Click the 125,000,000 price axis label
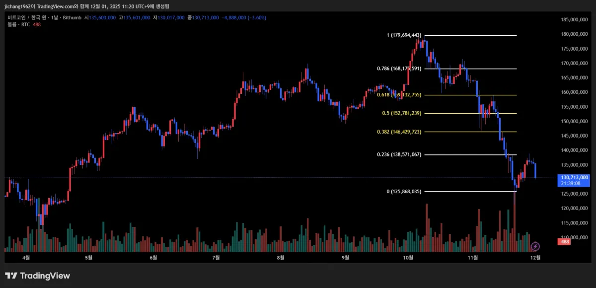Image resolution: width=596 pixels, height=288 pixels. click(x=575, y=194)
